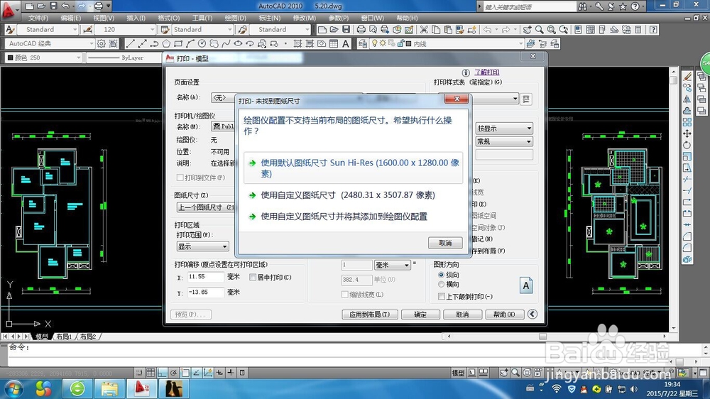Image resolution: width=710 pixels, height=399 pixels.
Task: Select the Hatch tool
Action: (x=297, y=43)
